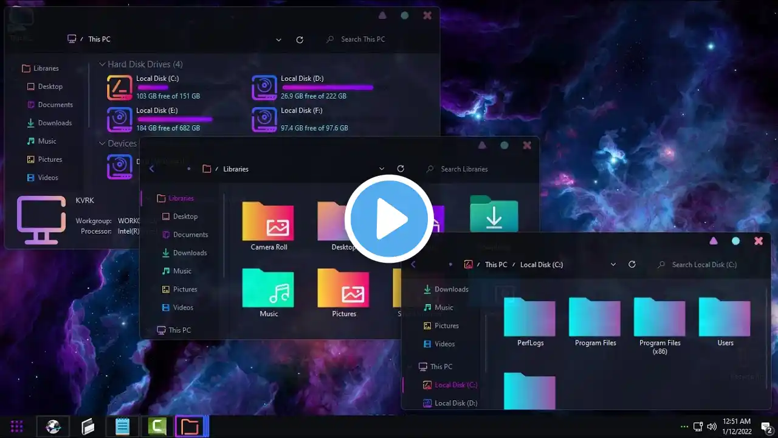
Task: Open the notification center icon
Action: click(x=766, y=427)
